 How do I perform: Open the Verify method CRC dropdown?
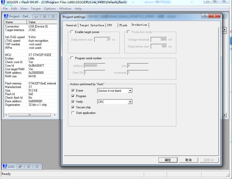[130, 102]
